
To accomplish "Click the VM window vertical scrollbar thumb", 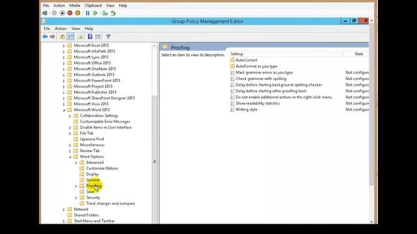I will pos(371,104).
